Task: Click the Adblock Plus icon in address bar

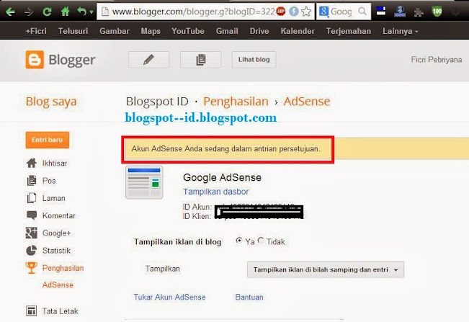Action: pyautogui.click(x=280, y=12)
